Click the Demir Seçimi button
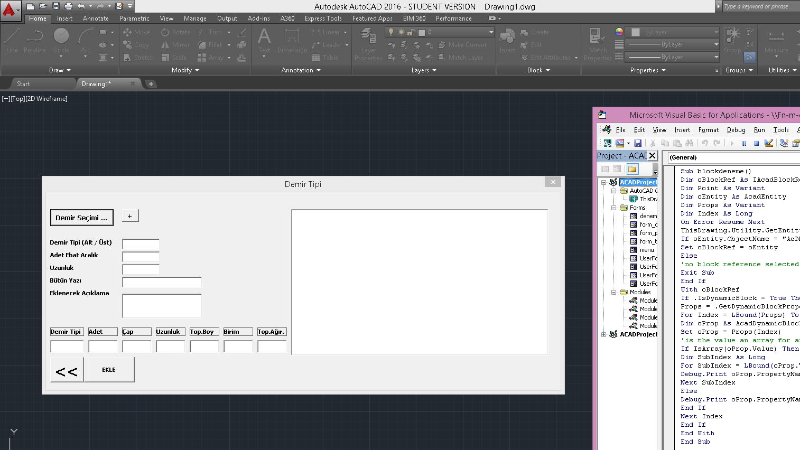800x450 pixels. click(x=81, y=217)
